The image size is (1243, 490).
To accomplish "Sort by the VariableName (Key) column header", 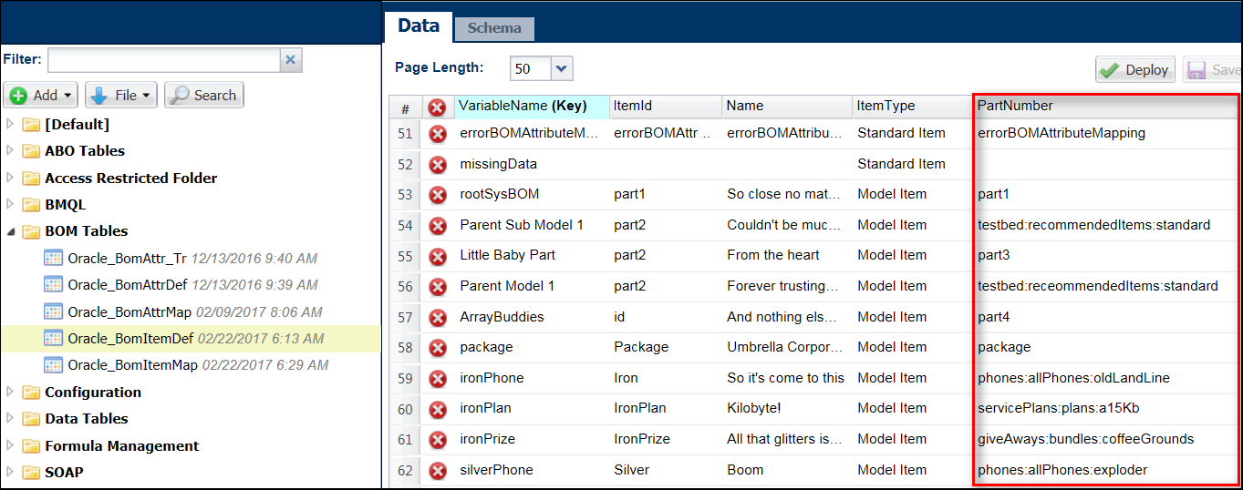I will click(x=532, y=106).
